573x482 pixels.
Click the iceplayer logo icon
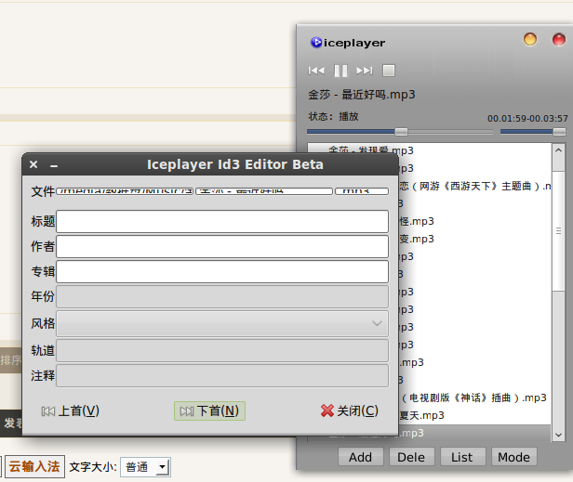316,43
